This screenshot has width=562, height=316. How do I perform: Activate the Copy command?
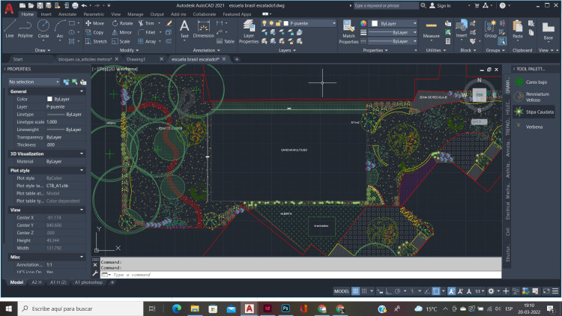tap(94, 32)
